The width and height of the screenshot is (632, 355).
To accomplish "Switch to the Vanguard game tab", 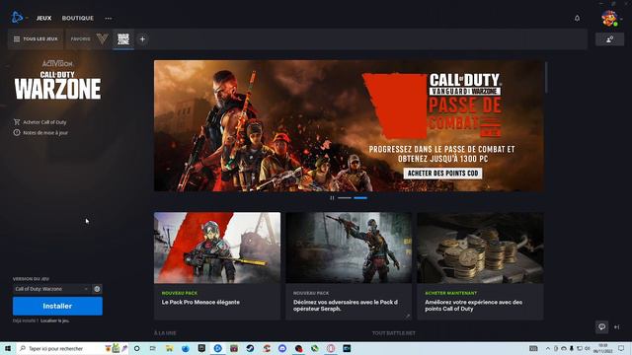I will [x=103, y=39].
